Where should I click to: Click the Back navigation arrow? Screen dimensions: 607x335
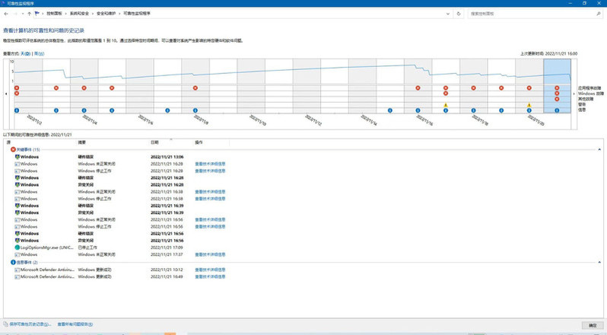5,13
